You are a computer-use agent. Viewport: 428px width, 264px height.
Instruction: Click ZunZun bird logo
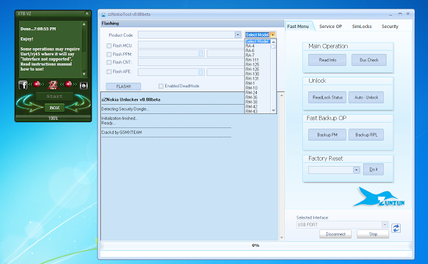379,197
